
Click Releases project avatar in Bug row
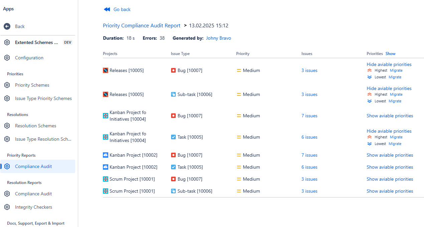coord(106,70)
